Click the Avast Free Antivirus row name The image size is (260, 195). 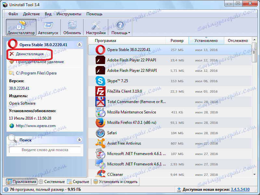pos(124,143)
